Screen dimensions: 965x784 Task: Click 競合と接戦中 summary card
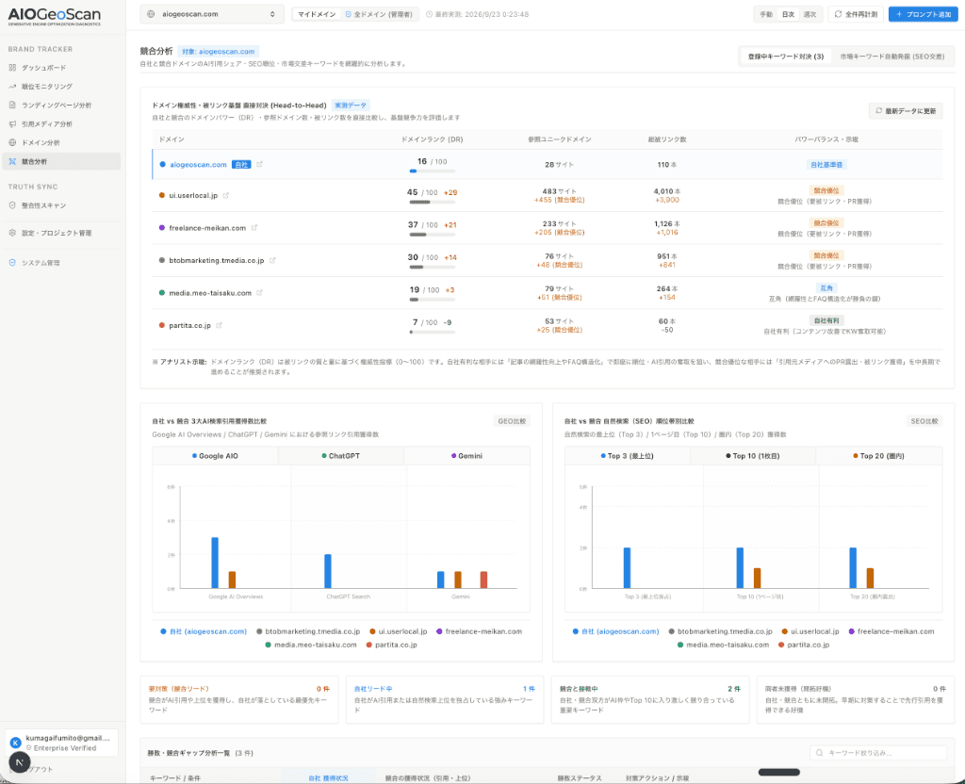[x=650, y=699]
